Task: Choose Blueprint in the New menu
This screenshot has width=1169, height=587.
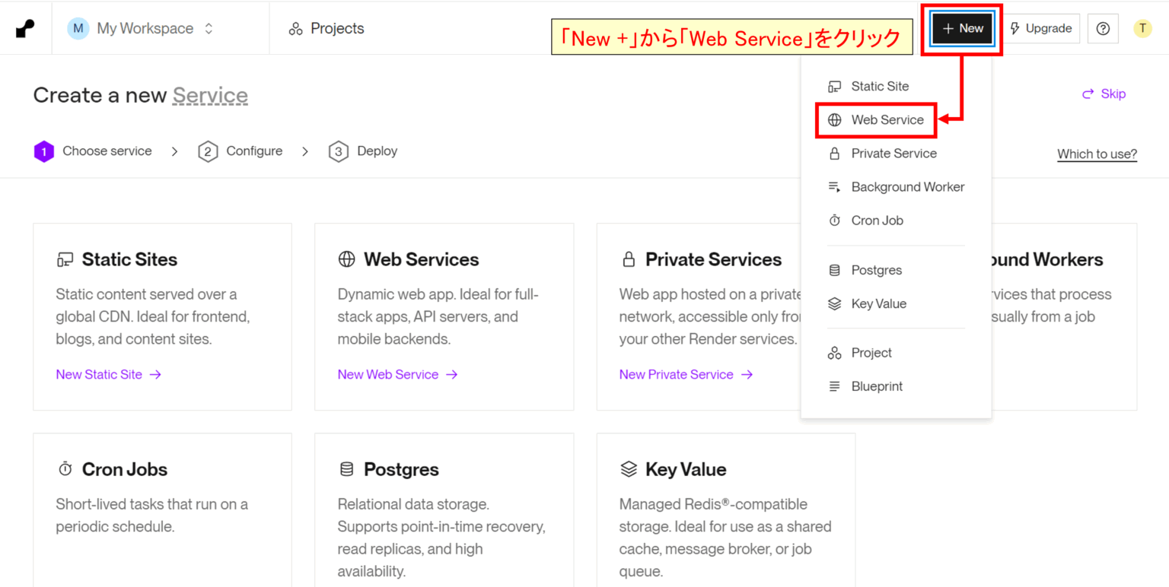Action: point(877,386)
